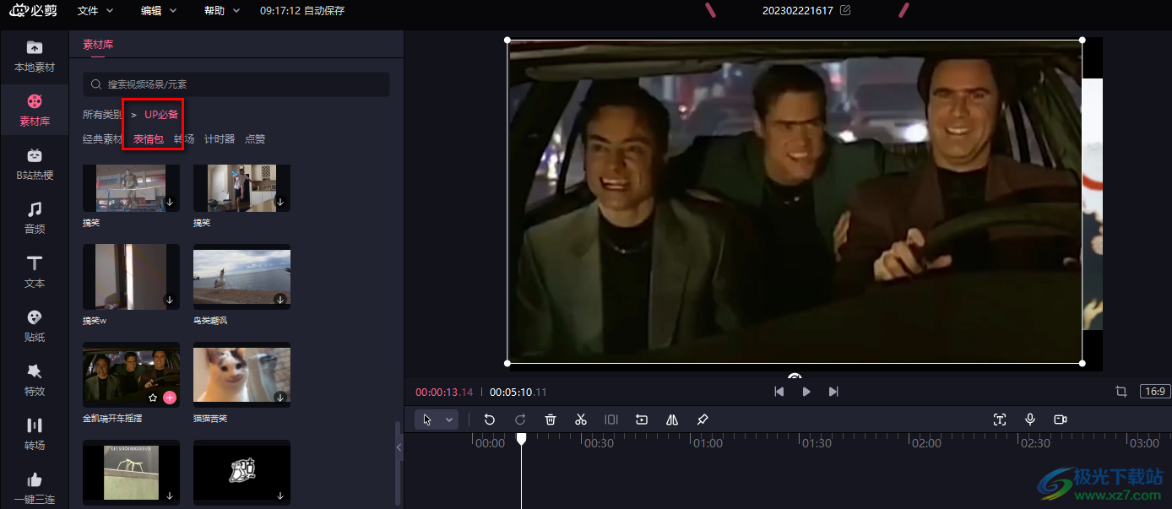Image resolution: width=1172 pixels, height=509 pixels.
Task: Select the 猫猫苦笑 cat thumbnail
Action: 241,374
